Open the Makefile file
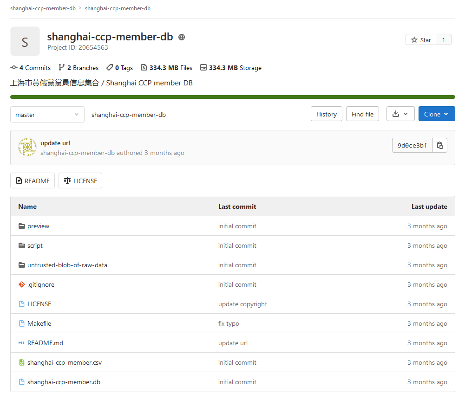This screenshot has height=393, width=465. pyautogui.click(x=39, y=323)
